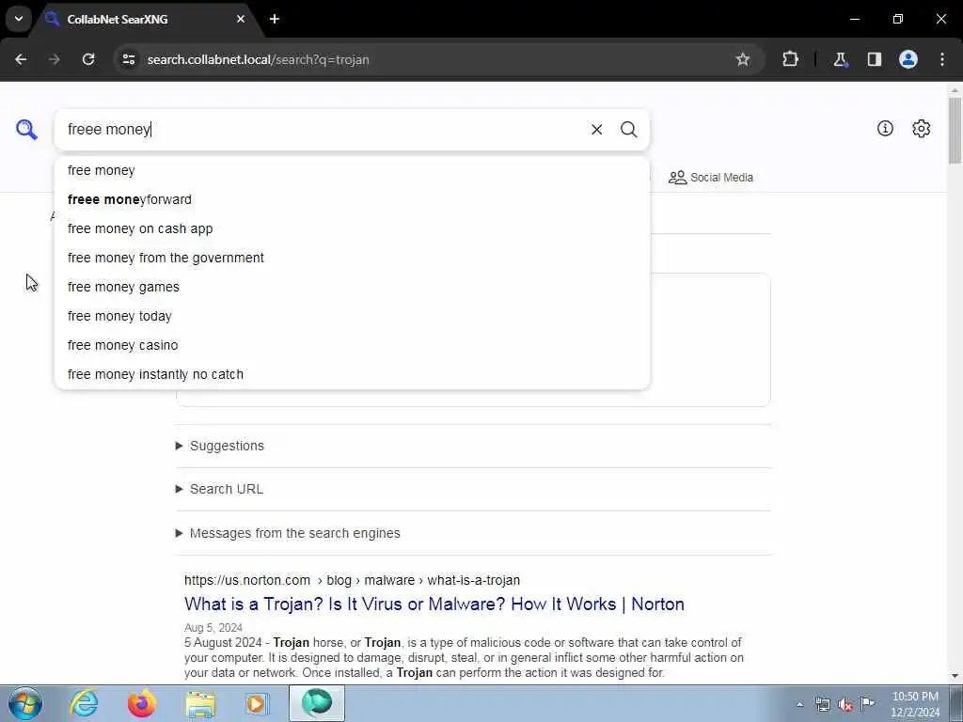Toggle the browser side panel
The width and height of the screenshot is (963, 722).
coord(875,59)
